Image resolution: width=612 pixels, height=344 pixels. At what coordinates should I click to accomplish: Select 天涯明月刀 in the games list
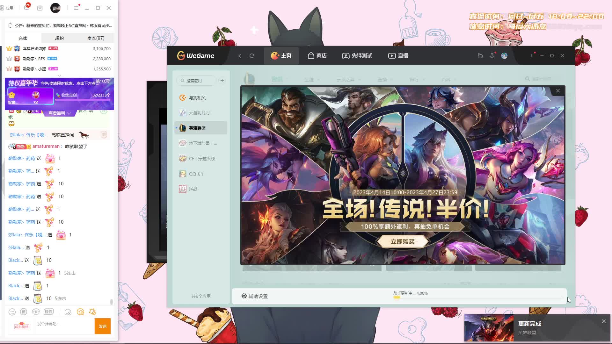tap(200, 113)
